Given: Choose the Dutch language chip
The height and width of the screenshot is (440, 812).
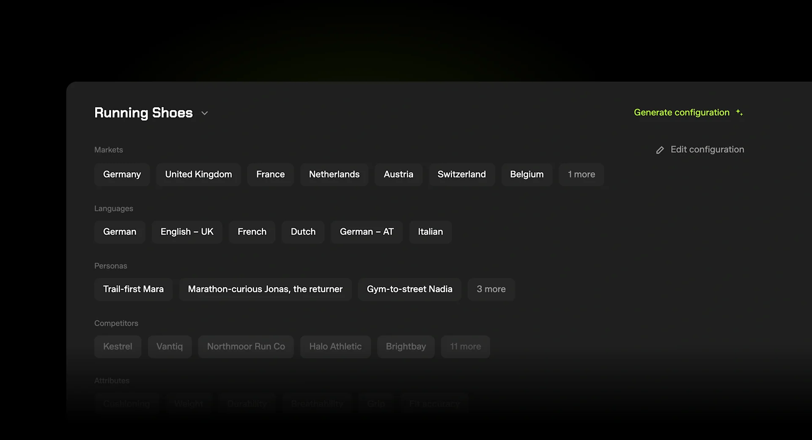Looking at the screenshot, I should 303,232.
